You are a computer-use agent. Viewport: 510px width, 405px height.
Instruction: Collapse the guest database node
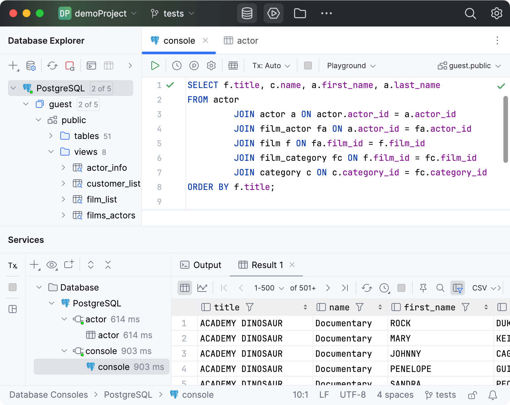point(26,104)
